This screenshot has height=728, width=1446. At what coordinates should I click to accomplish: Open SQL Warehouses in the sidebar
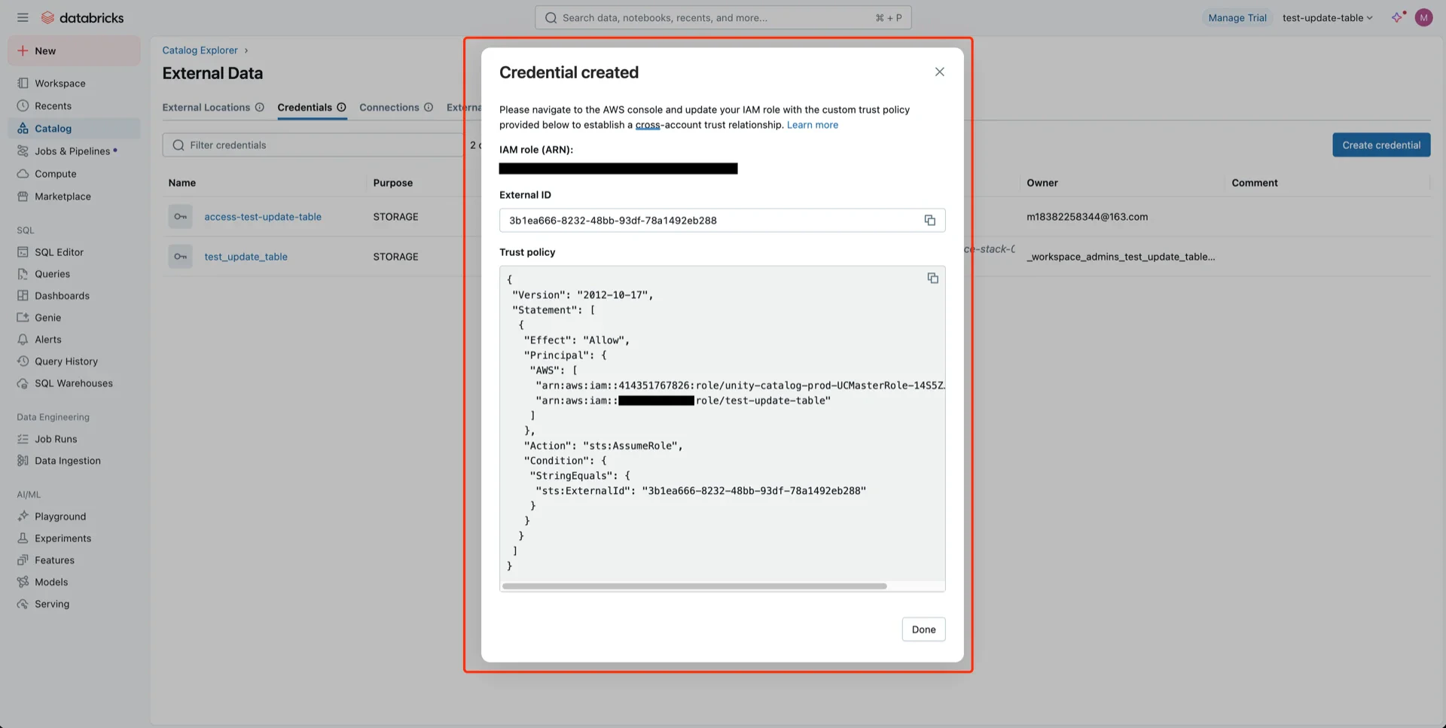tap(74, 383)
